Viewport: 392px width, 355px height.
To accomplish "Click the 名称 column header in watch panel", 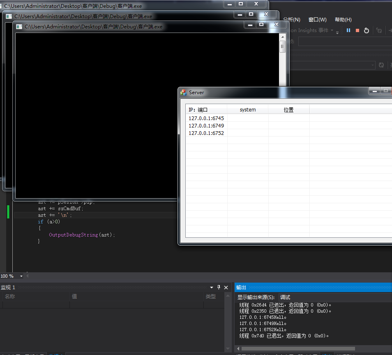I will click(36, 297).
